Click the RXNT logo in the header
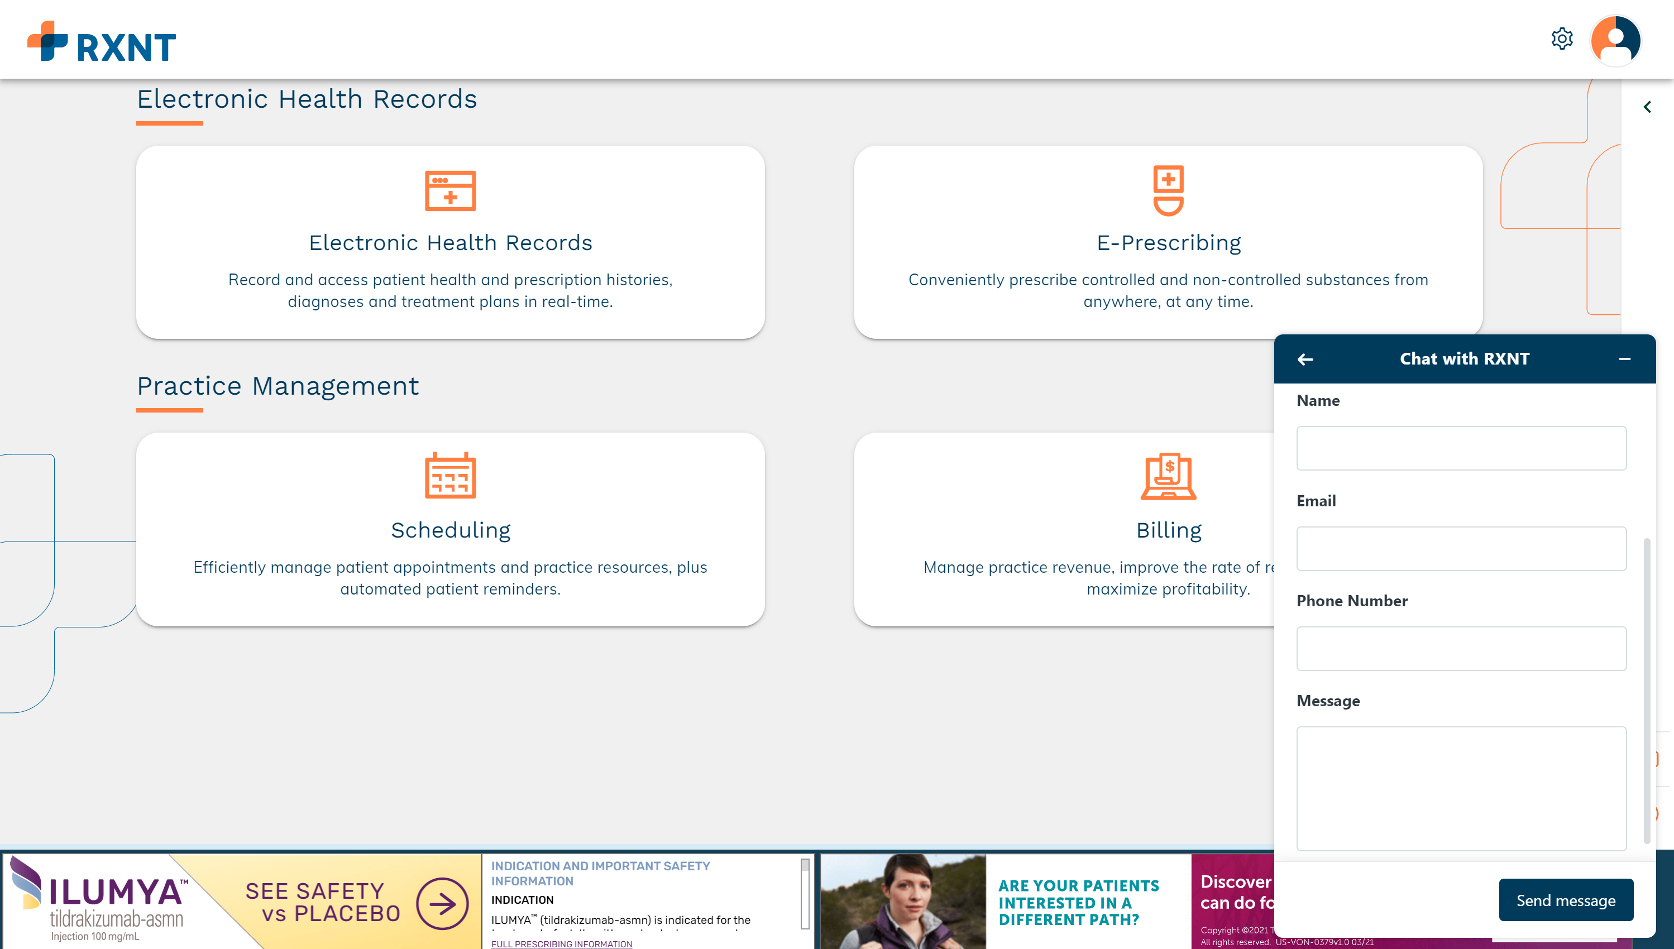Viewport: 1674px width, 949px height. 102,41
